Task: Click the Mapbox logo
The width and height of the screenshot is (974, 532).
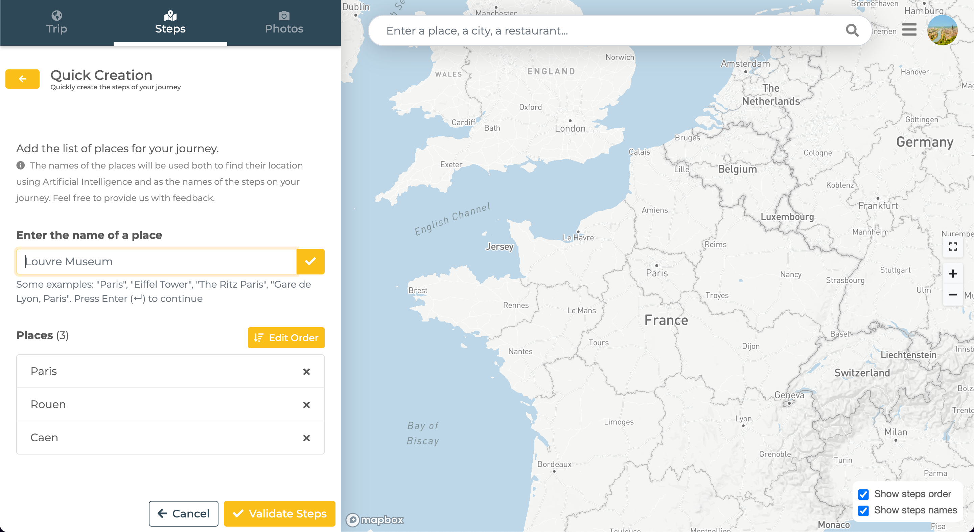Action: tap(375, 520)
